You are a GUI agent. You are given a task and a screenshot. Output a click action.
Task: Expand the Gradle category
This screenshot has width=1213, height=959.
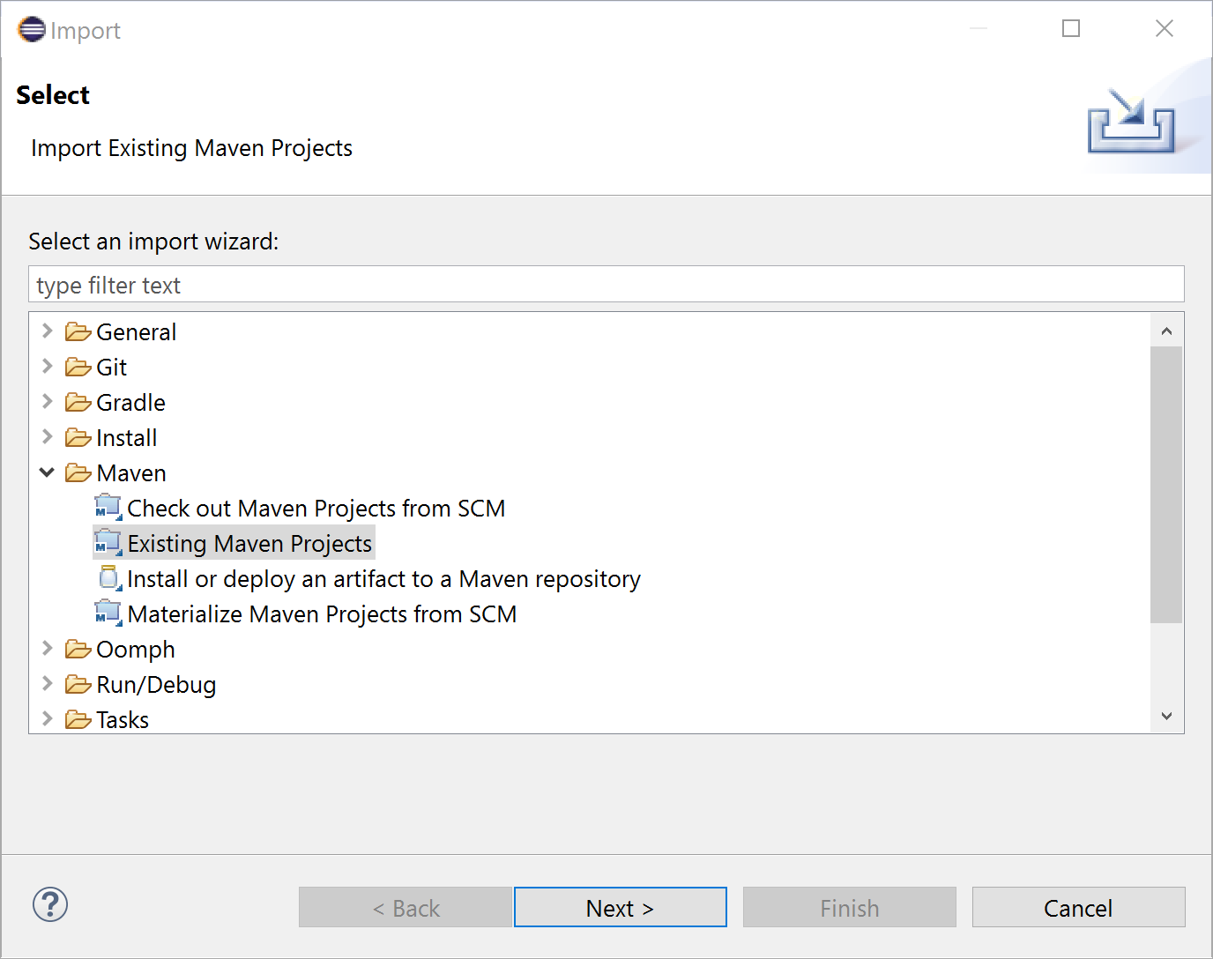coord(48,402)
